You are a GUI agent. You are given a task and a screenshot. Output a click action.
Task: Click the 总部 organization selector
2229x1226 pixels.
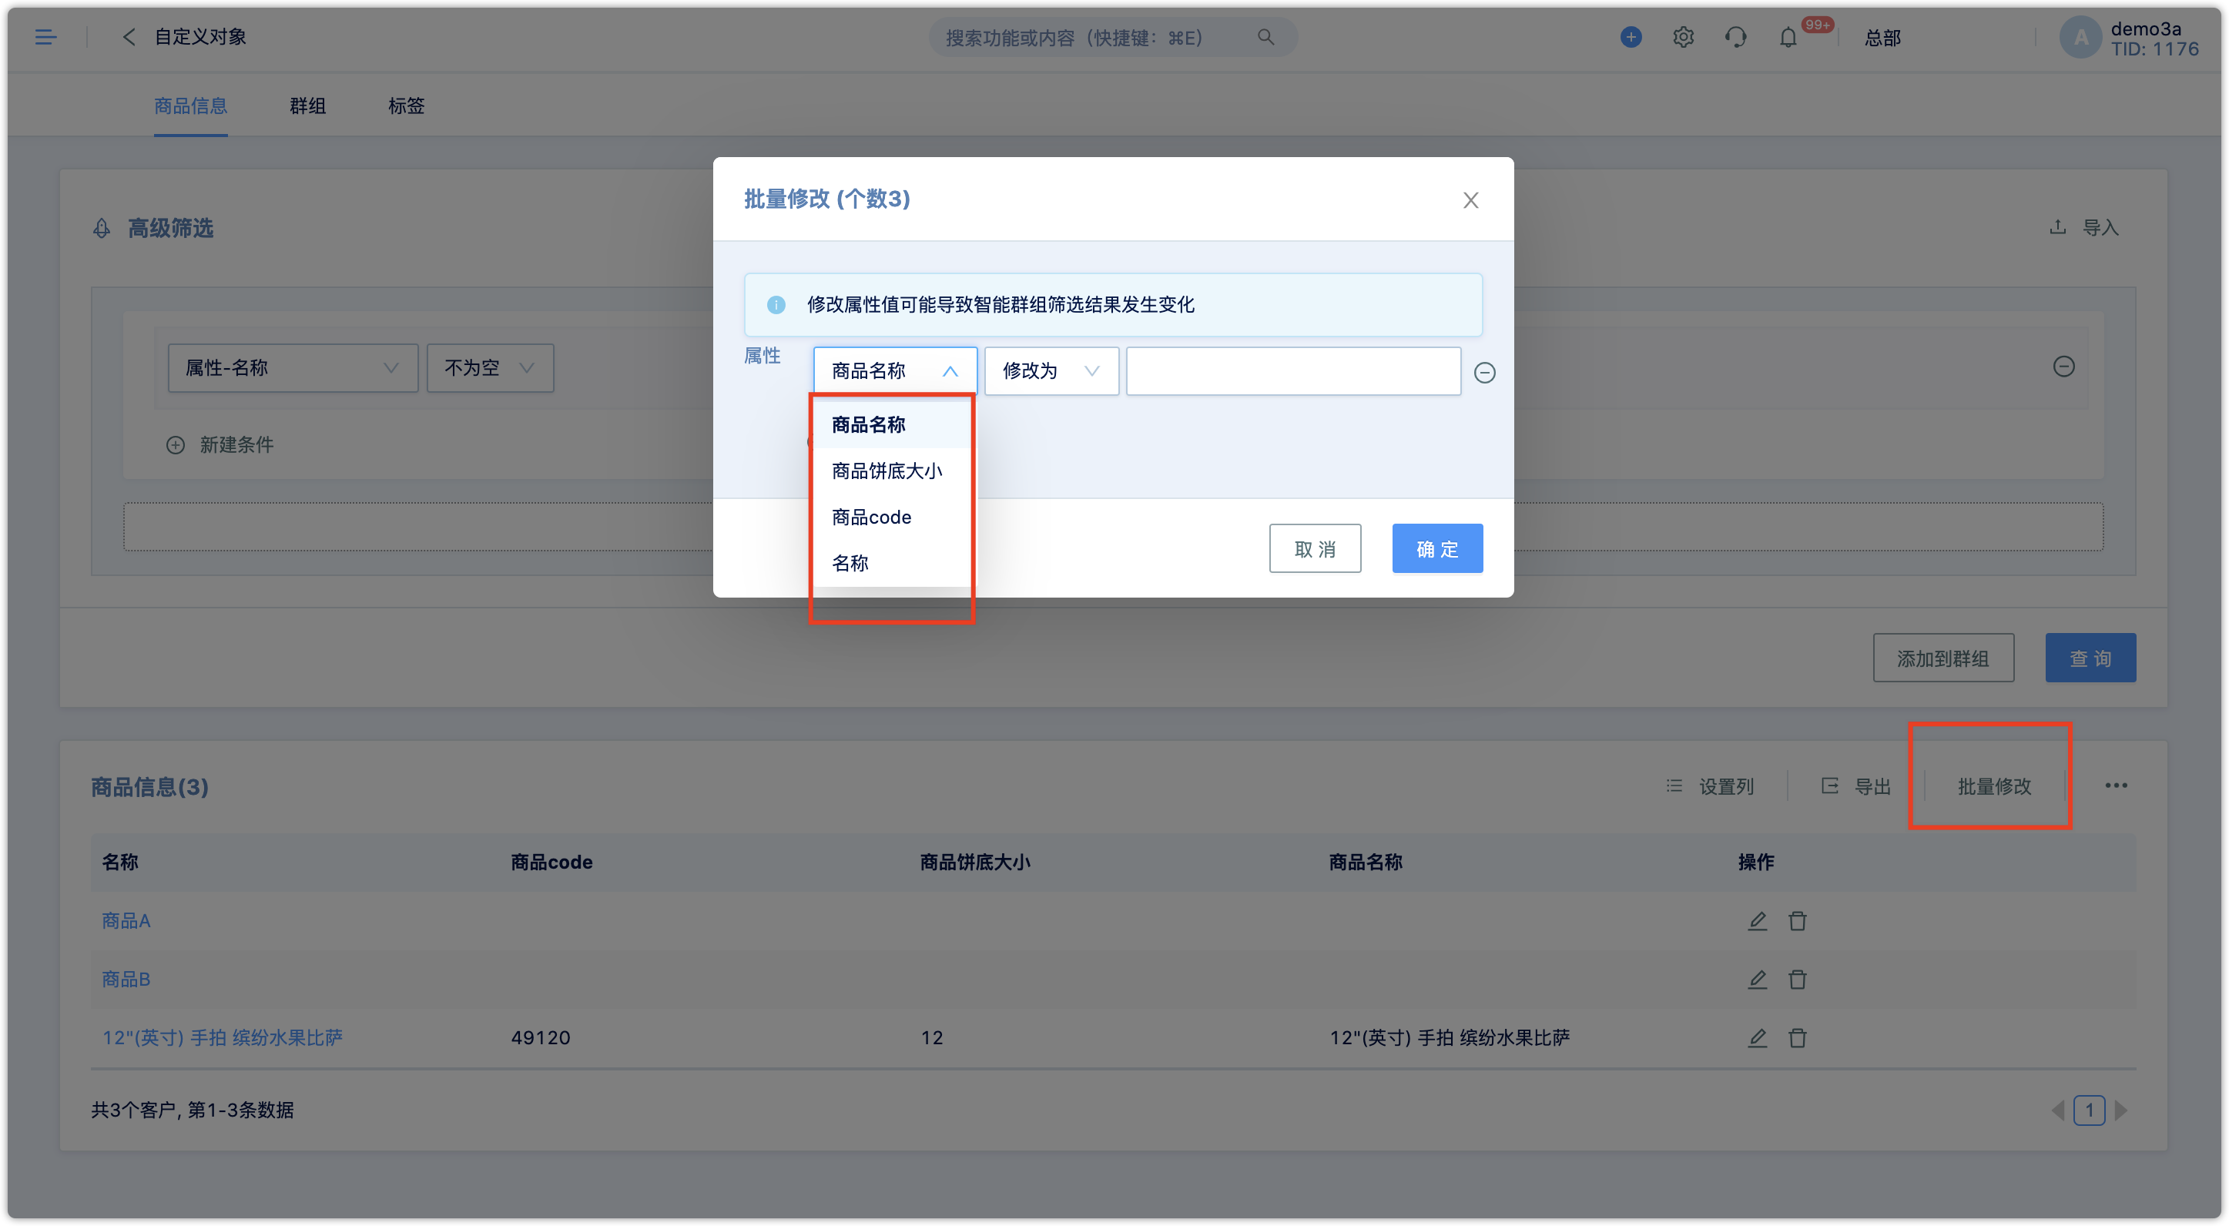point(1882,38)
